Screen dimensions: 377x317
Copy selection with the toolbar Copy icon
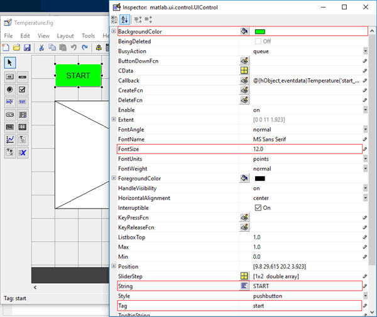[x=52, y=48]
